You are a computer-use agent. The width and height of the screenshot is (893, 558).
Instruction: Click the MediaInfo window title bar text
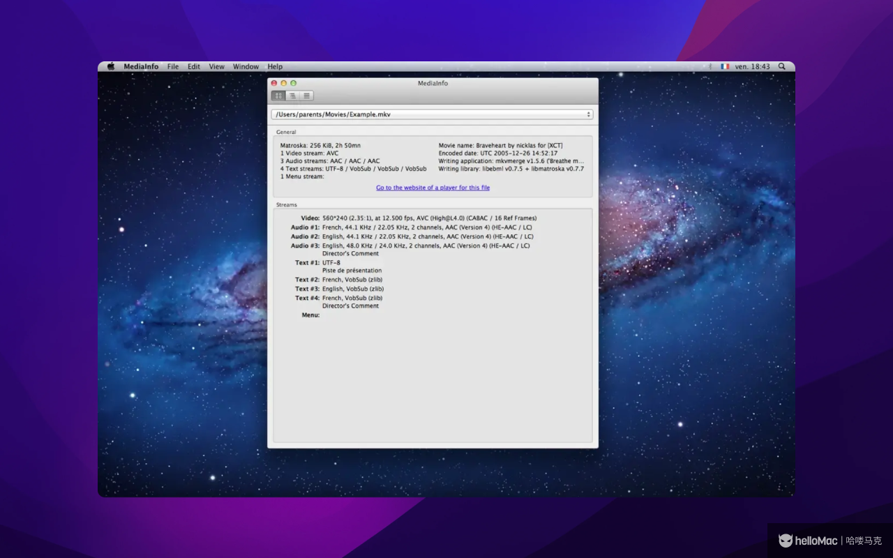[x=433, y=84]
